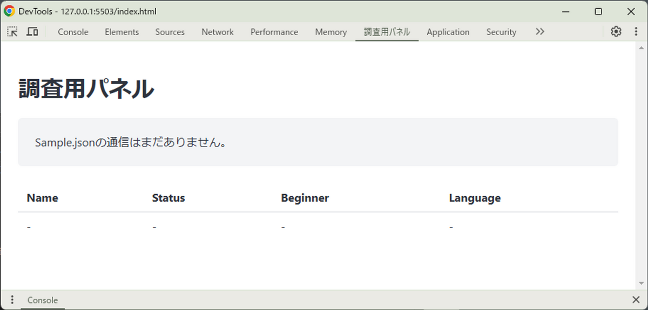Click the dash cell under Name
The height and width of the screenshot is (310, 648).
pyautogui.click(x=29, y=227)
